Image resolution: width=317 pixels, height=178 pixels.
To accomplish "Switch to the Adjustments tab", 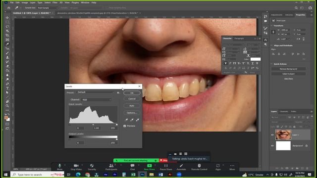I will tap(276, 15).
